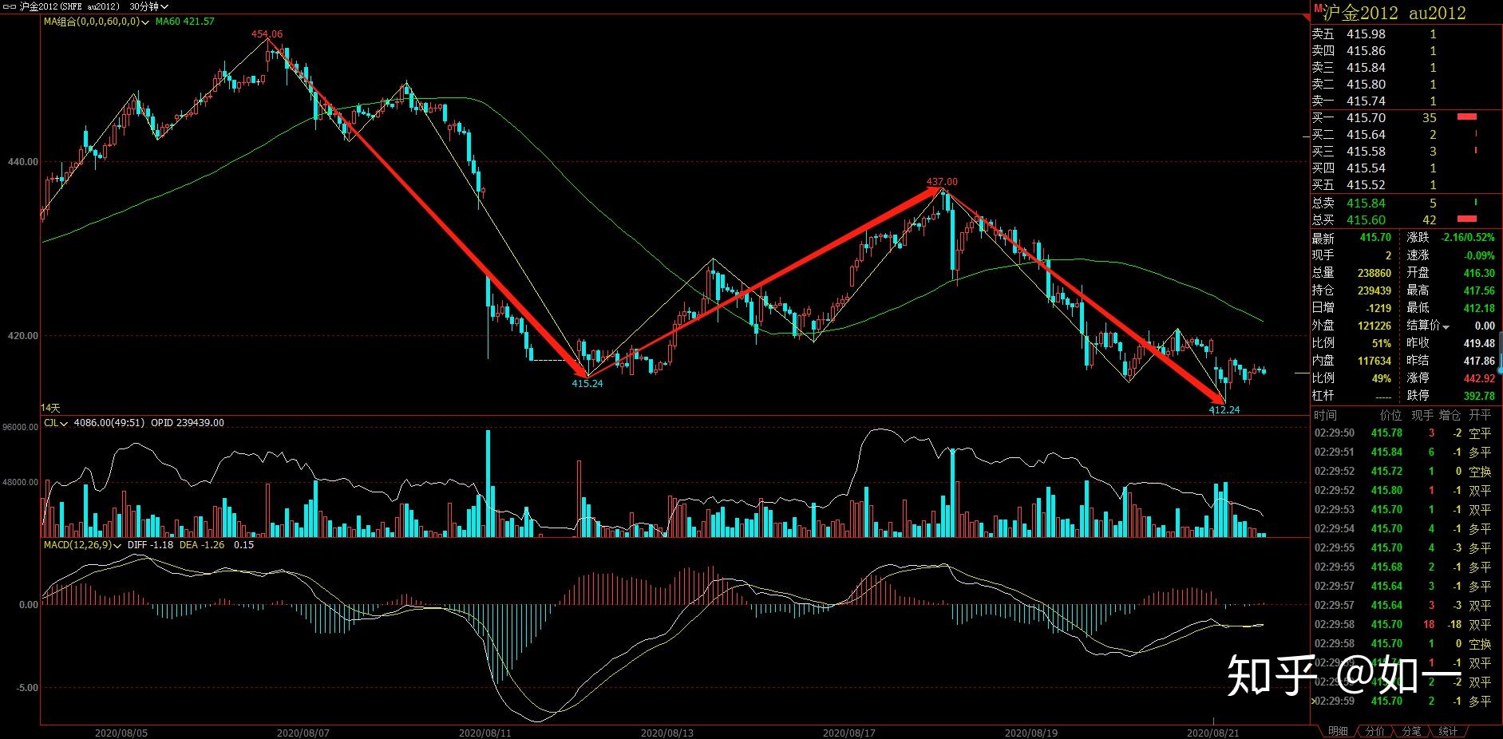
Task: Open the 结算价 dropdown arrow
Action: pyautogui.click(x=1445, y=326)
